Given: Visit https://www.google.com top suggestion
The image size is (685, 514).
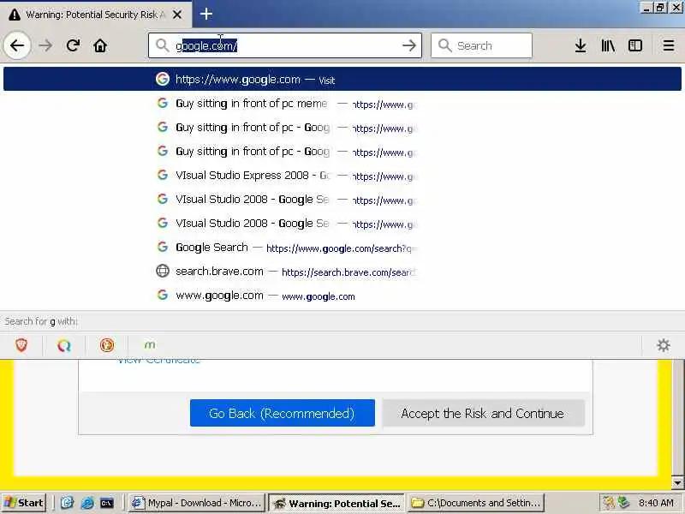Looking at the screenshot, I should click(x=342, y=79).
